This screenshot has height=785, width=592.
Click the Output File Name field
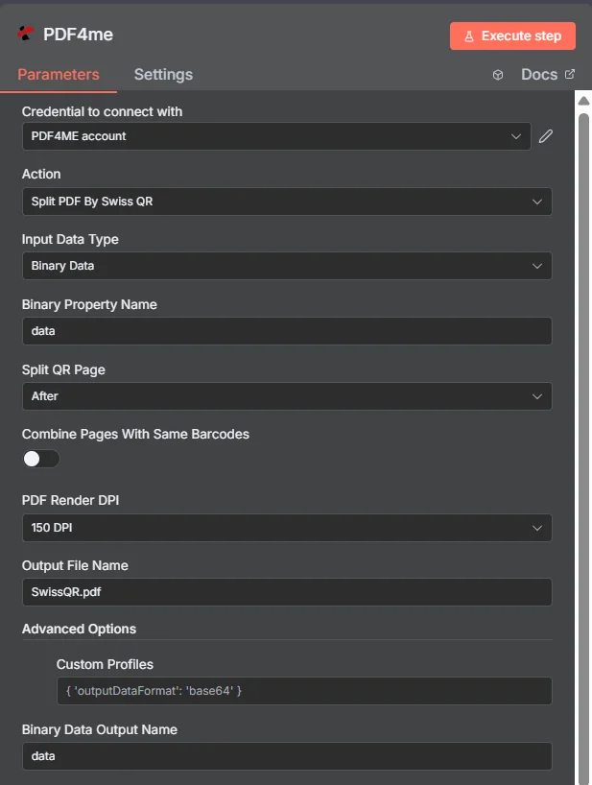point(287,592)
